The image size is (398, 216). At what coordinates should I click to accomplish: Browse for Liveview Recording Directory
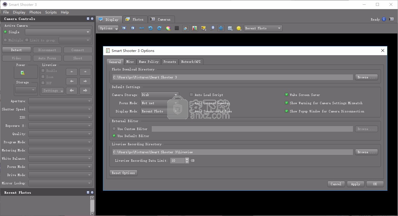[x=366, y=152]
